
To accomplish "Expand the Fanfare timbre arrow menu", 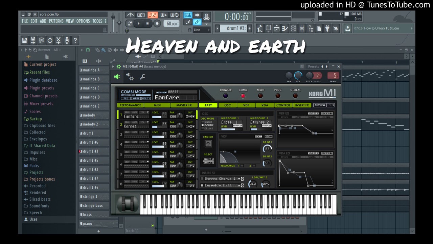I will click(x=148, y=112).
